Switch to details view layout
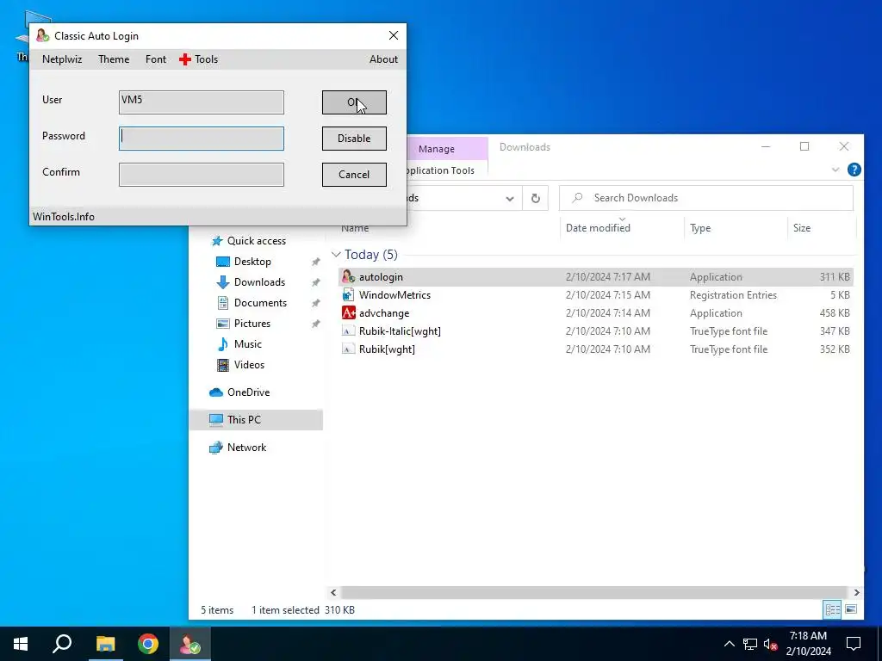 click(833, 609)
